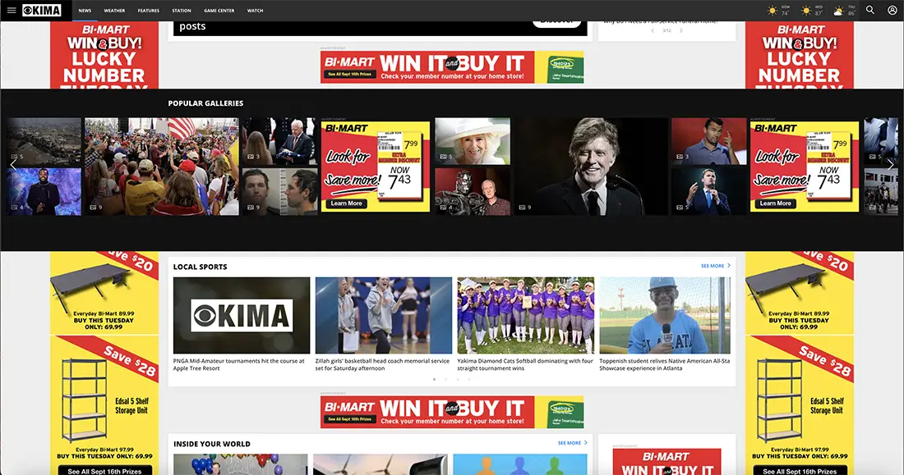This screenshot has width=904, height=475.
Task: Open PNGA Mid-Amateur tournaments article
Action: pyautogui.click(x=238, y=364)
